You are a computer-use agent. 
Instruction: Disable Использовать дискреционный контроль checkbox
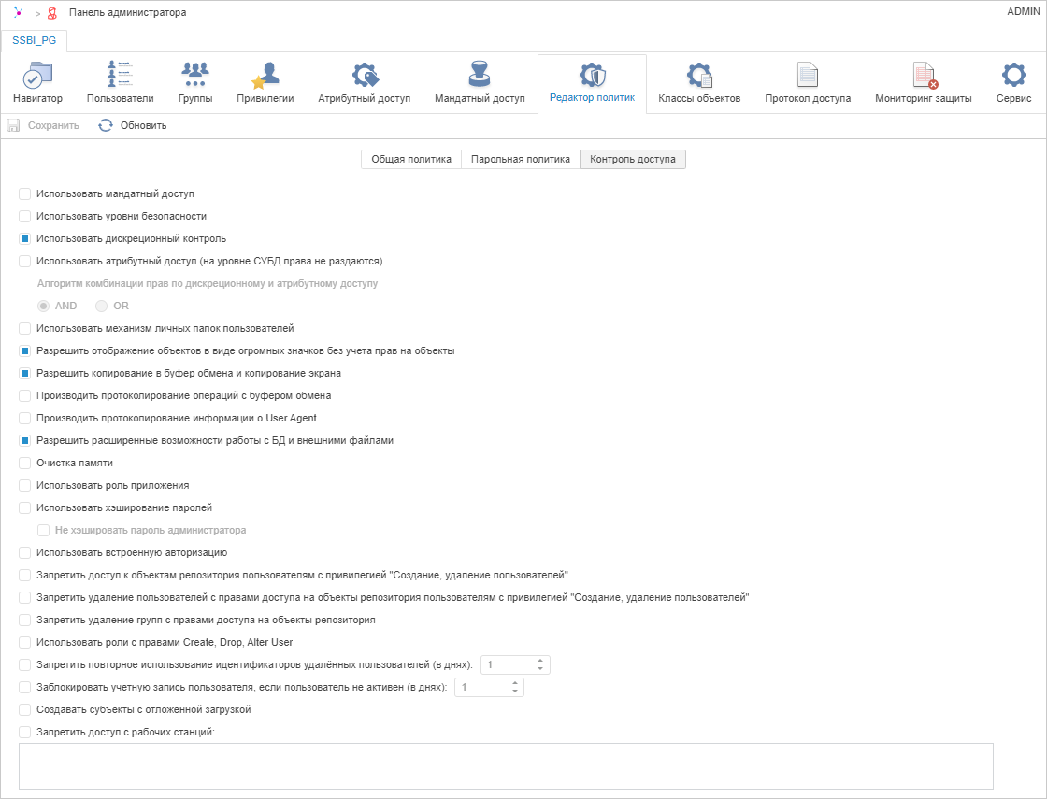point(24,238)
